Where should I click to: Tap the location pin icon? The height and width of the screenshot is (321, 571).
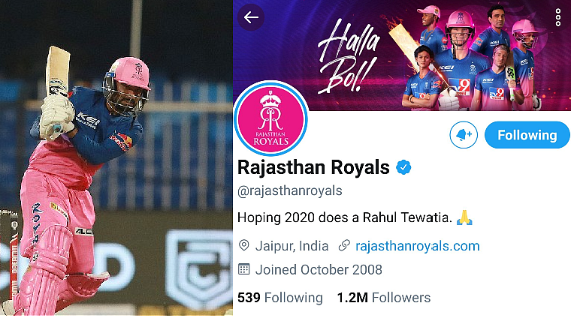243,246
